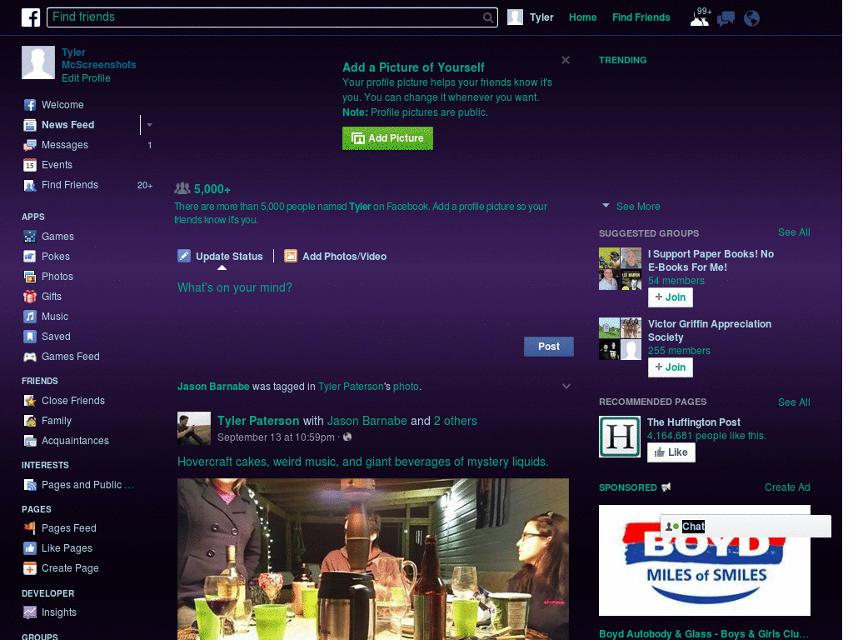The height and width of the screenshot is (640, 853).
Task: Join Victor Griffin Appreciation Society
Action: 671,367
